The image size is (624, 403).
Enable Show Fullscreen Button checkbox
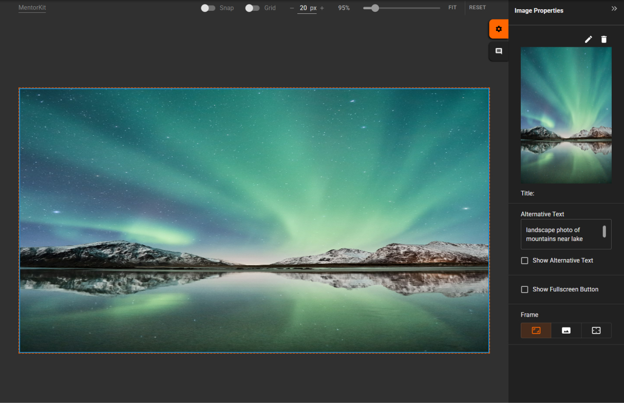tap(524, 289)
